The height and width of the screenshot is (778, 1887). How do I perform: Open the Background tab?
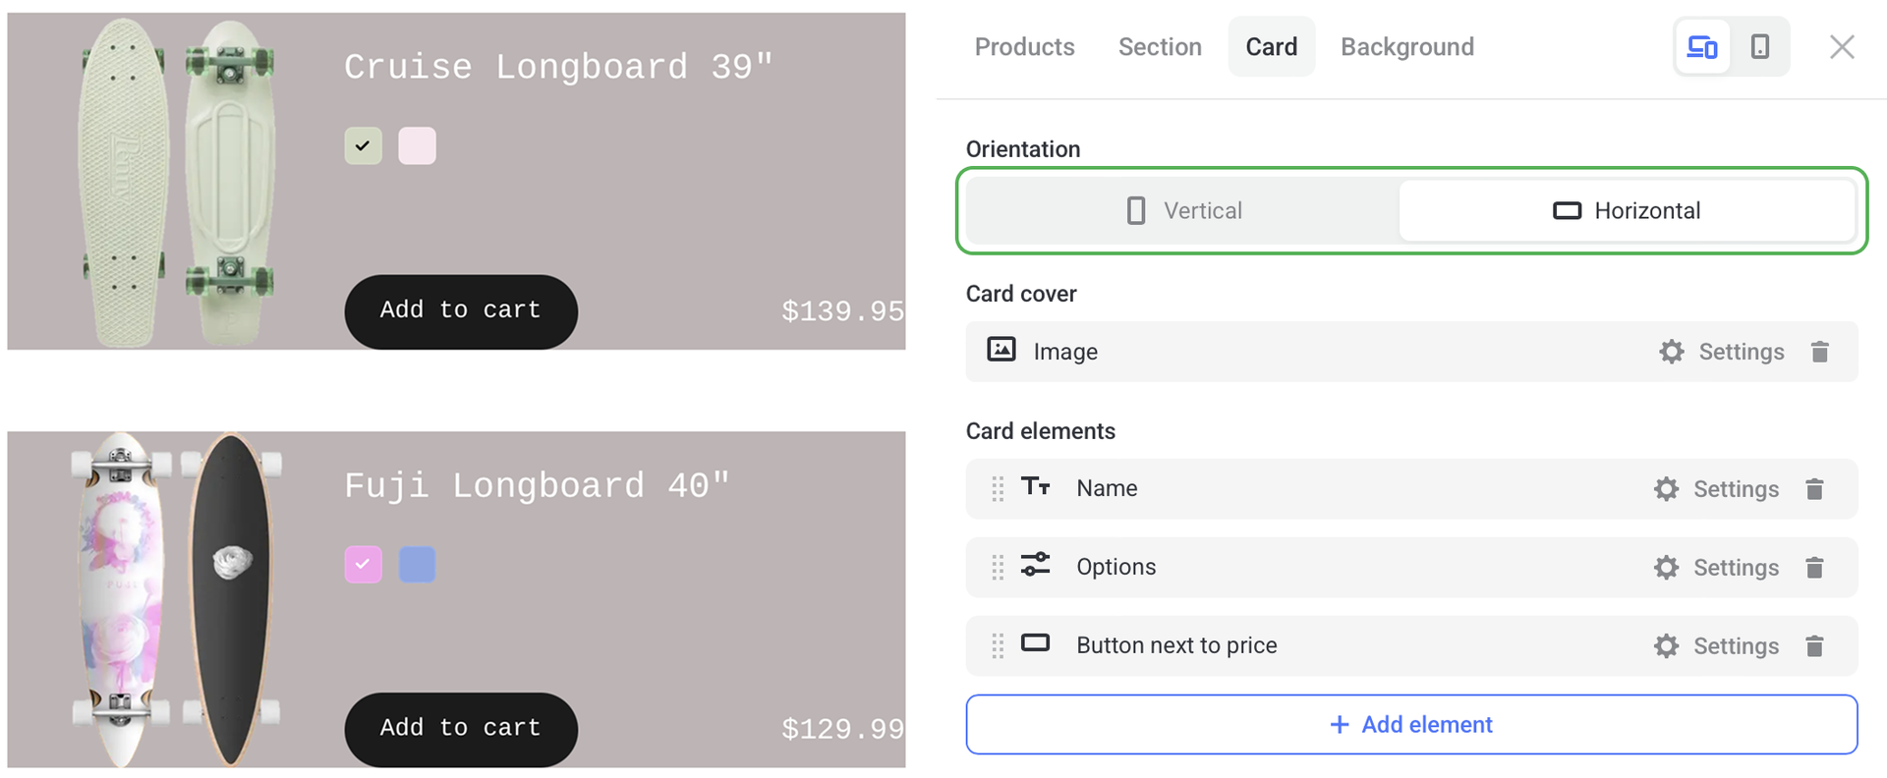(1406, 47)
